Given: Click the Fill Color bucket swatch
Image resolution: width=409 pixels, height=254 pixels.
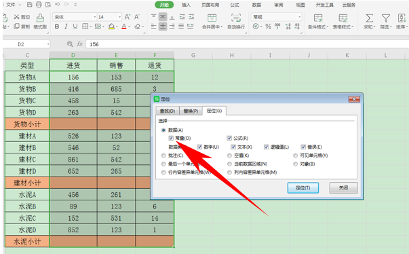Looking at the screenshot, I should coord(111,26).
